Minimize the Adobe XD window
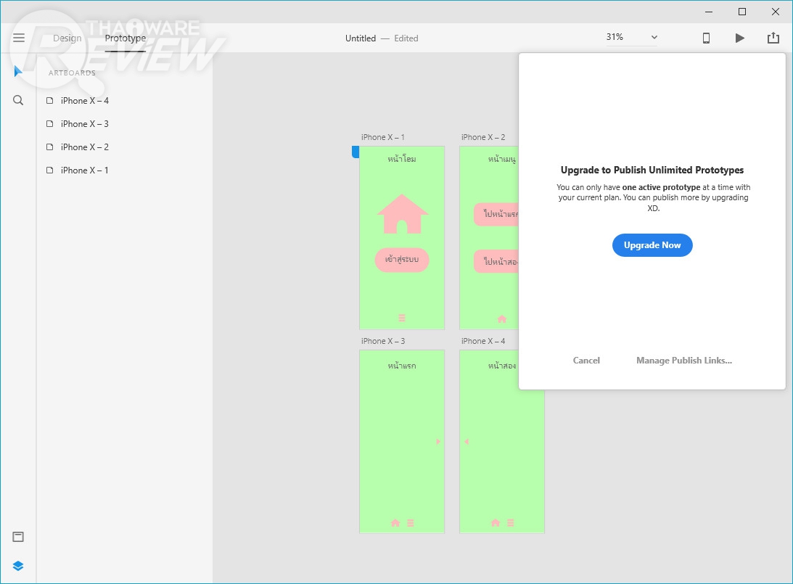Viewport: 793px width, 584px height. click(709, 12)
